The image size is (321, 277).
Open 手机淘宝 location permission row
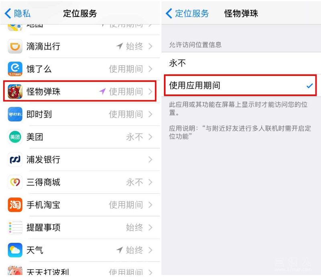[80, 205]
